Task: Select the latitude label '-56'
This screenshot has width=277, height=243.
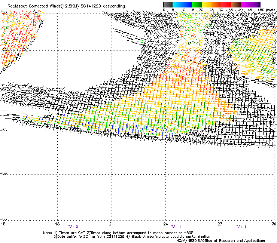Action: (x=3, y=130)
